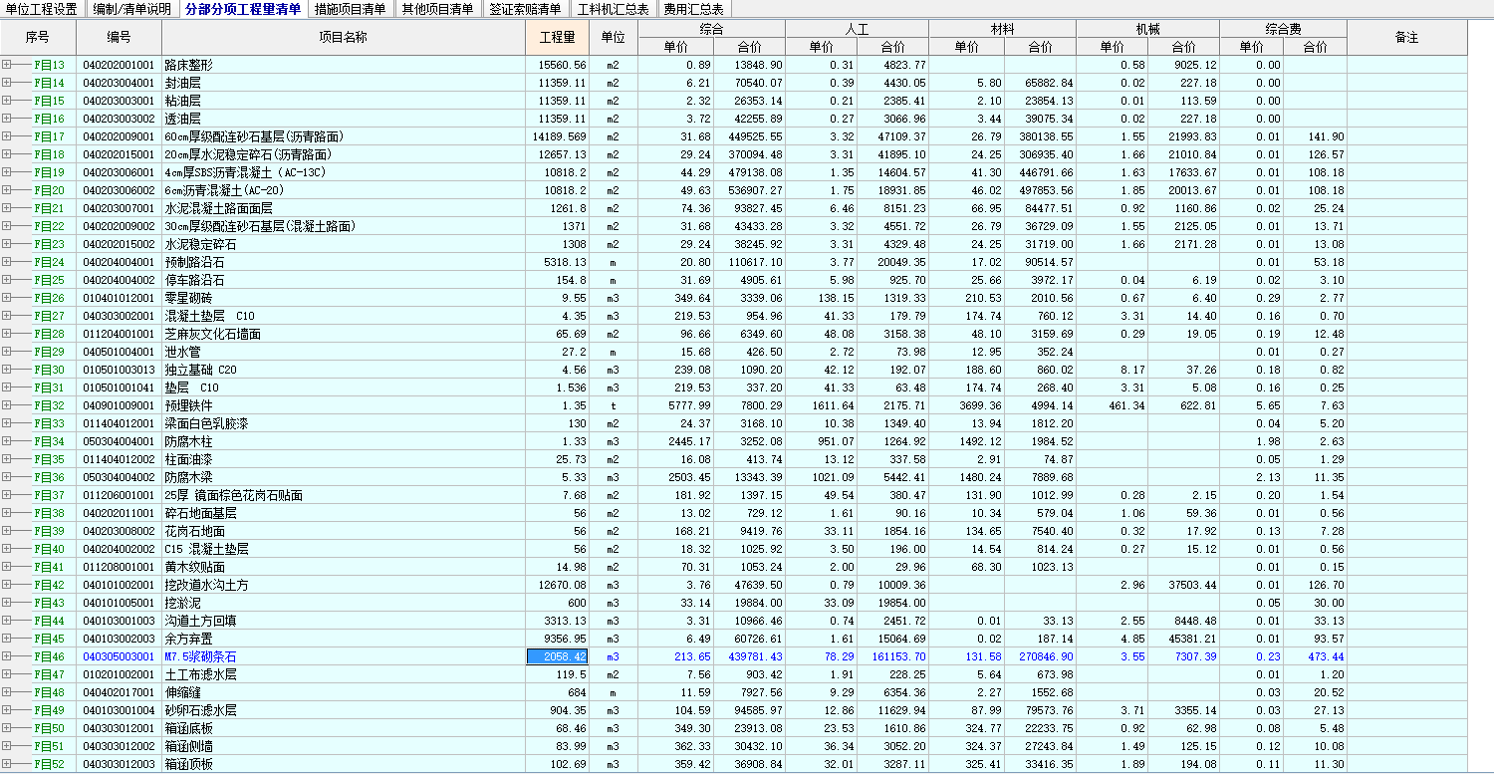Select item name 挖淤泥

pos(182,603)
